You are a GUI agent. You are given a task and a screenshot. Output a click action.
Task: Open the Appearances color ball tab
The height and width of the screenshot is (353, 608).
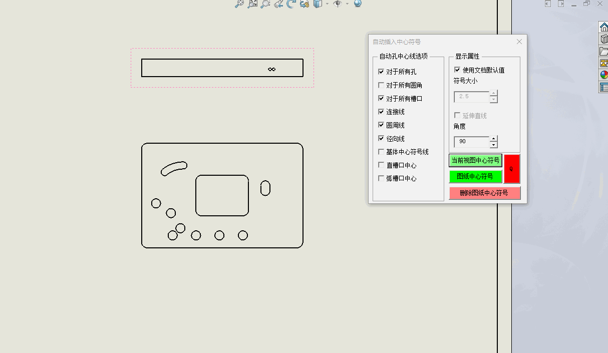tap(603, 75)
